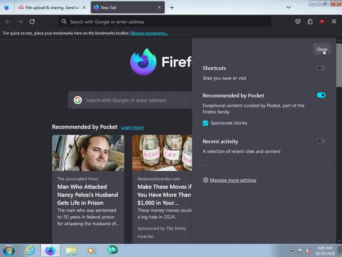342x257 pixels.
Task: Open Action Center flag icon
Action: click(x=300, y=251)
